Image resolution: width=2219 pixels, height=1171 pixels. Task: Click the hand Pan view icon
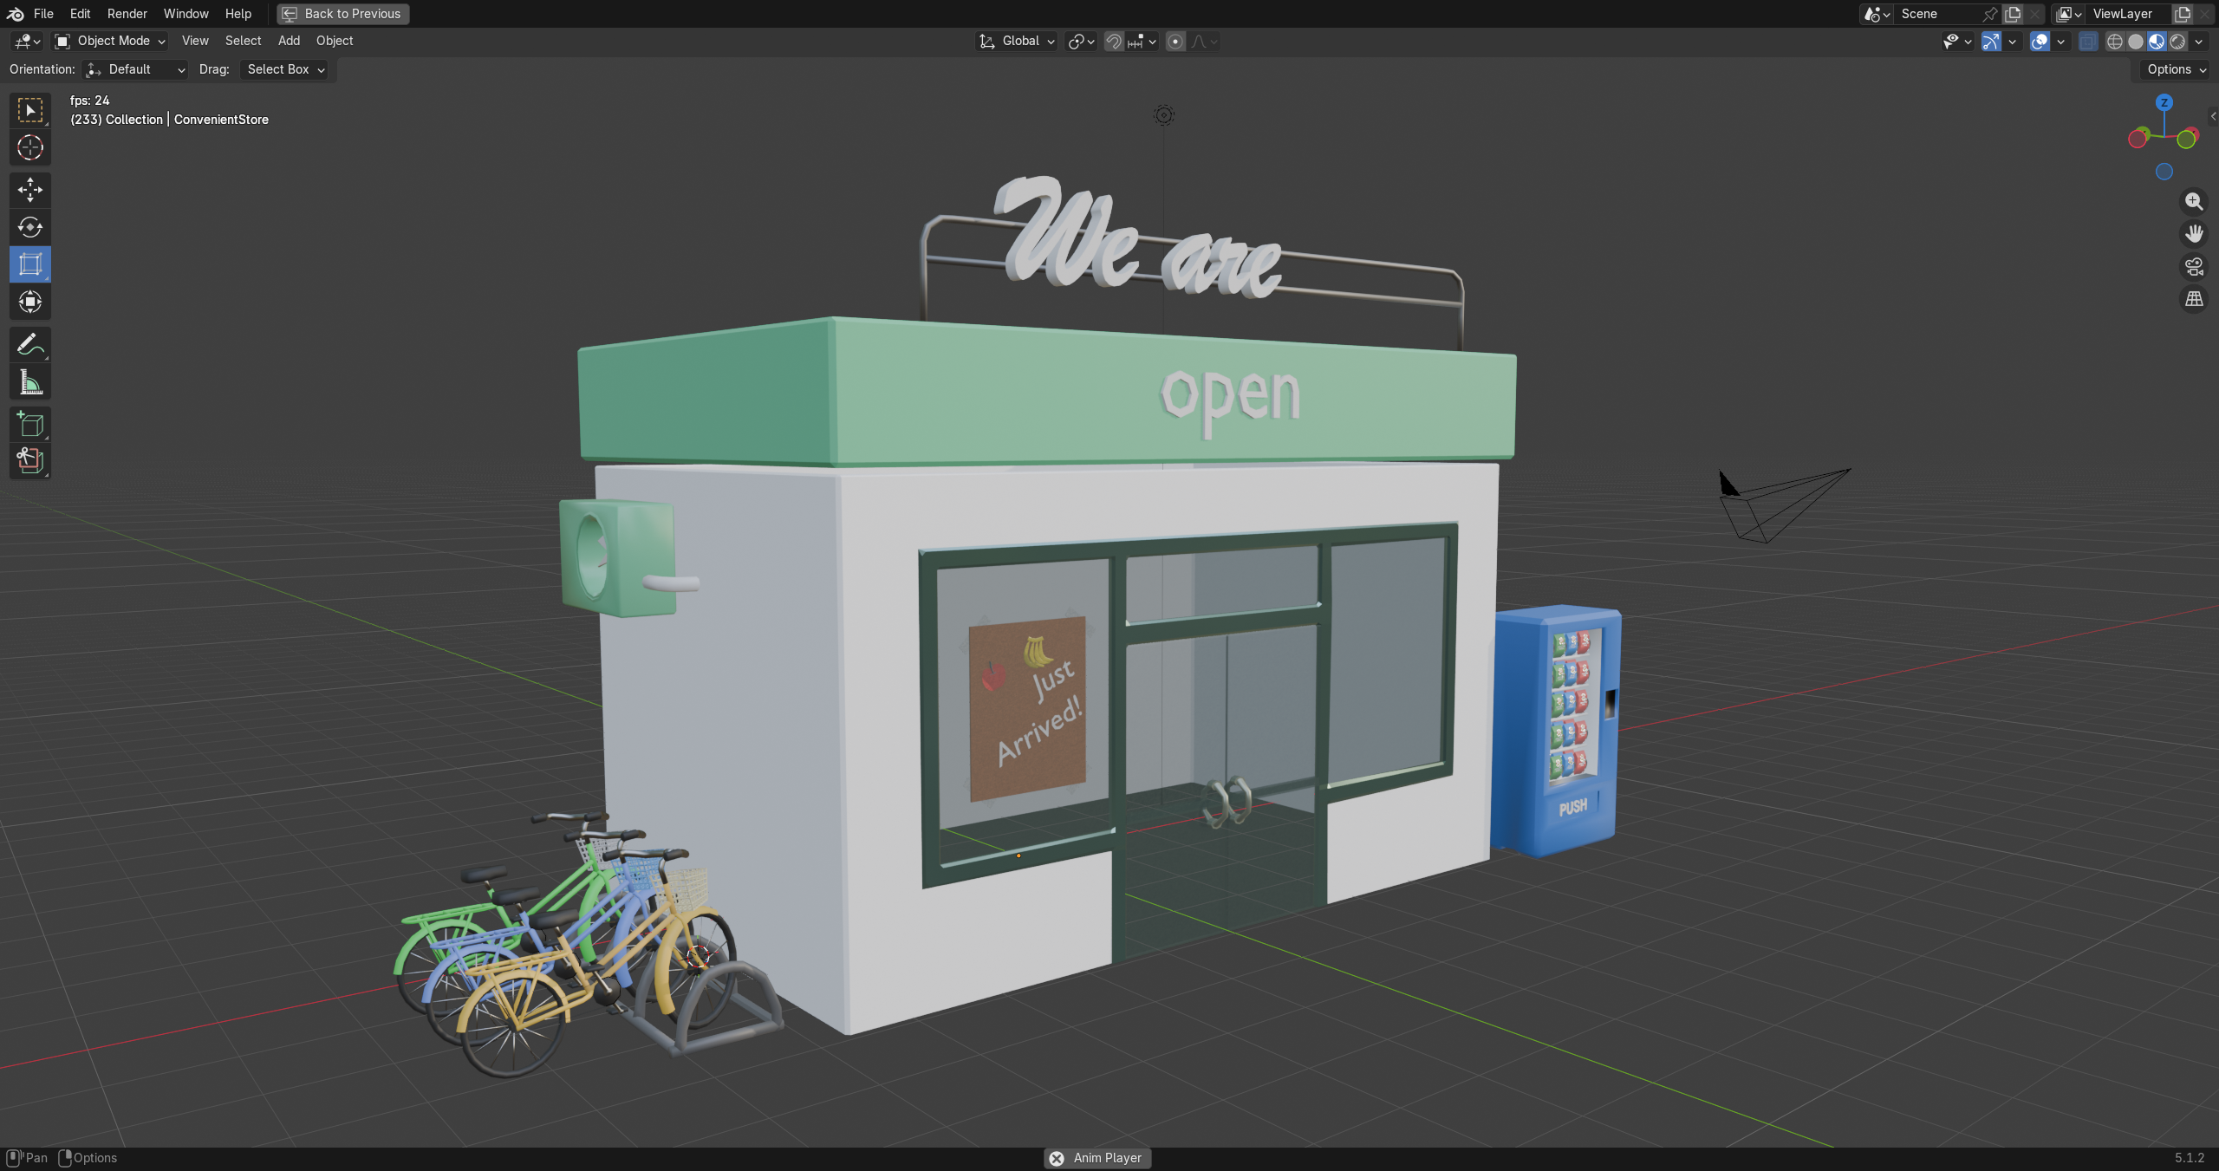tap(2194, 234)
